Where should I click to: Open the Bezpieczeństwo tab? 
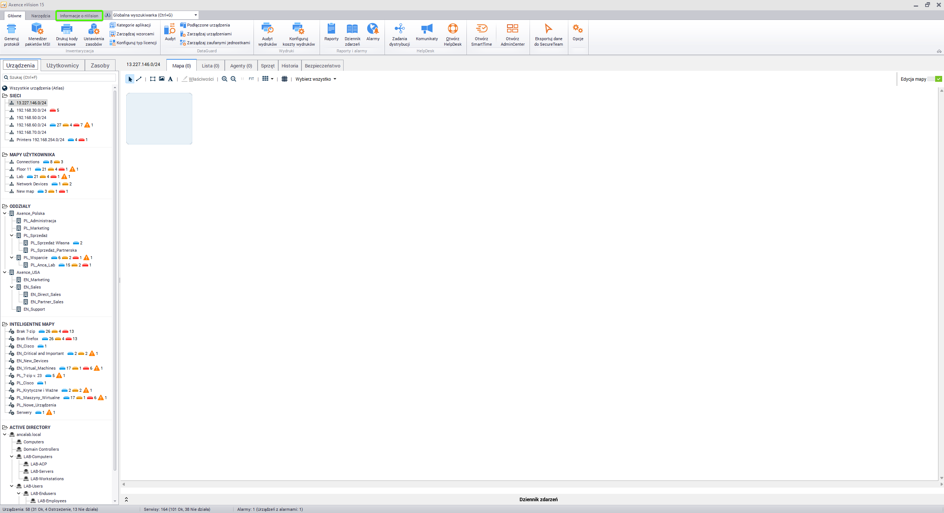click(x=322, y=66)
